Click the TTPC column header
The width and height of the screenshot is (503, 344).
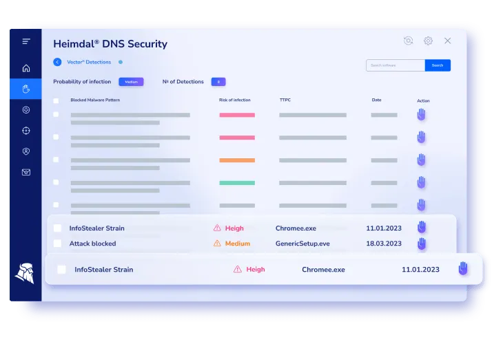tap(285, 100)
